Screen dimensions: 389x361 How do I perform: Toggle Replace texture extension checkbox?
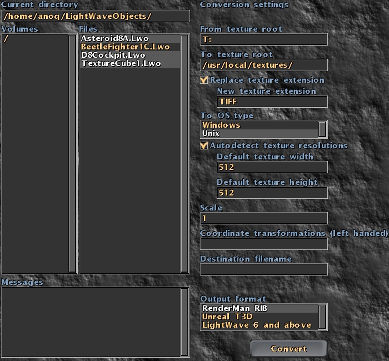[x=204, y=80]
